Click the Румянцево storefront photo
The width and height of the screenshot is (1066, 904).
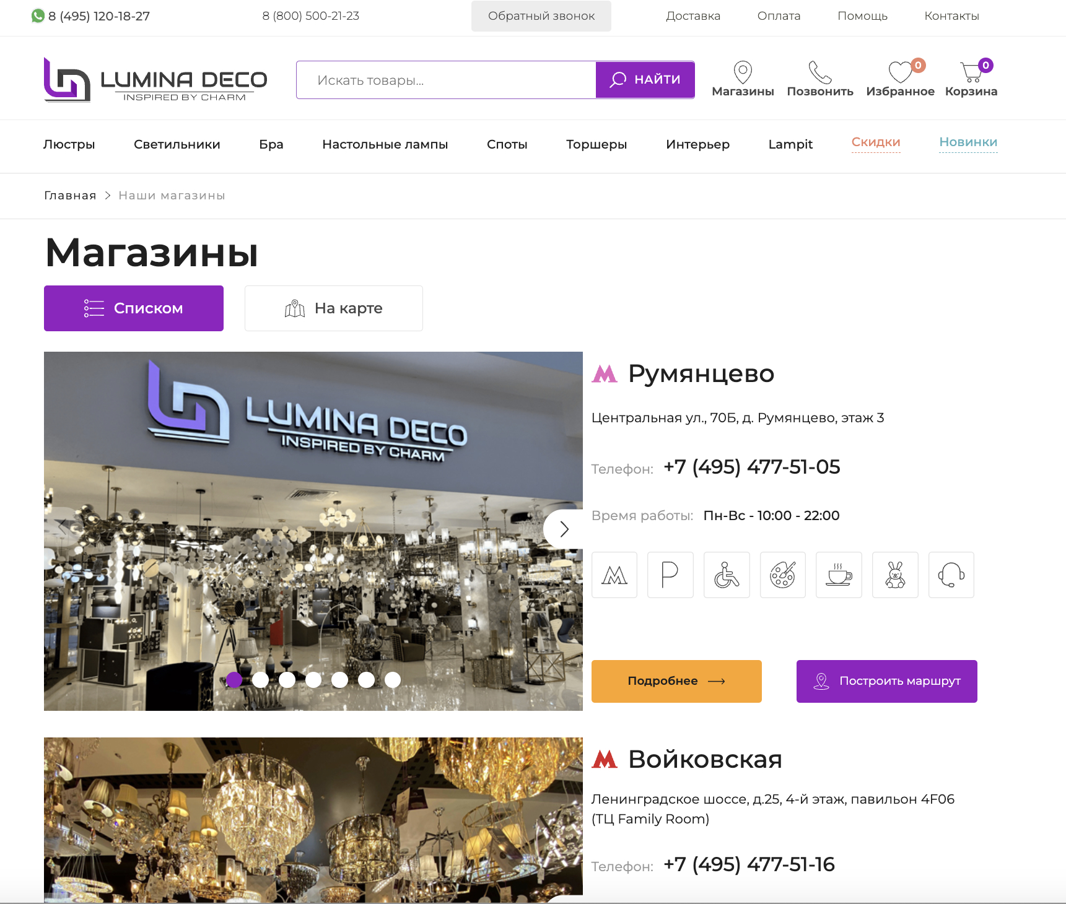(313, 531)
